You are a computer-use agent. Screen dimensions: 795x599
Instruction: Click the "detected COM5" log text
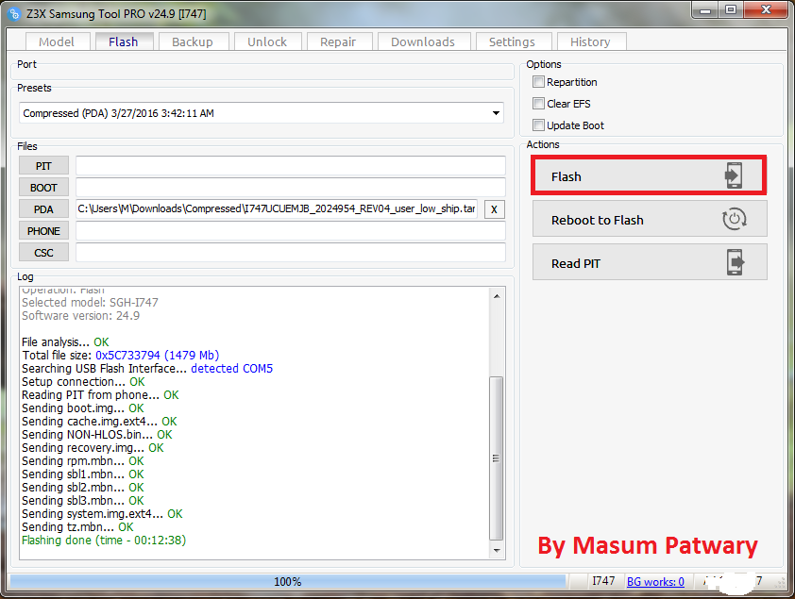pyautogui.click(x=231, y=369)
